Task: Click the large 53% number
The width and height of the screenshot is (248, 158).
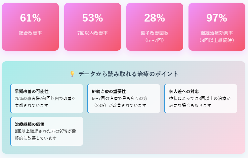Action: [93, 18]
